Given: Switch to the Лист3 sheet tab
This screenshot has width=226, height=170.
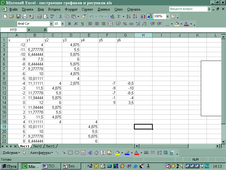Looking at the screenshot, I should click(50, 146).
